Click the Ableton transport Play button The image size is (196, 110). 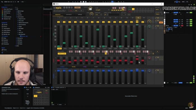(x=81, y=2)
